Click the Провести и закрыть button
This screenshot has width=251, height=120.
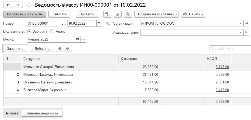click(25, 14)
